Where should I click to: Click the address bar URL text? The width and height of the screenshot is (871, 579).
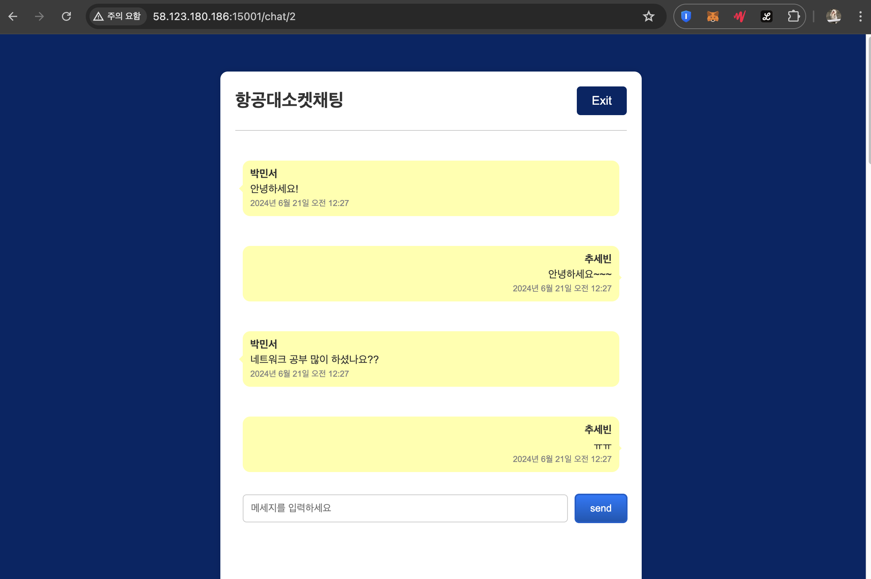point(224,16)
